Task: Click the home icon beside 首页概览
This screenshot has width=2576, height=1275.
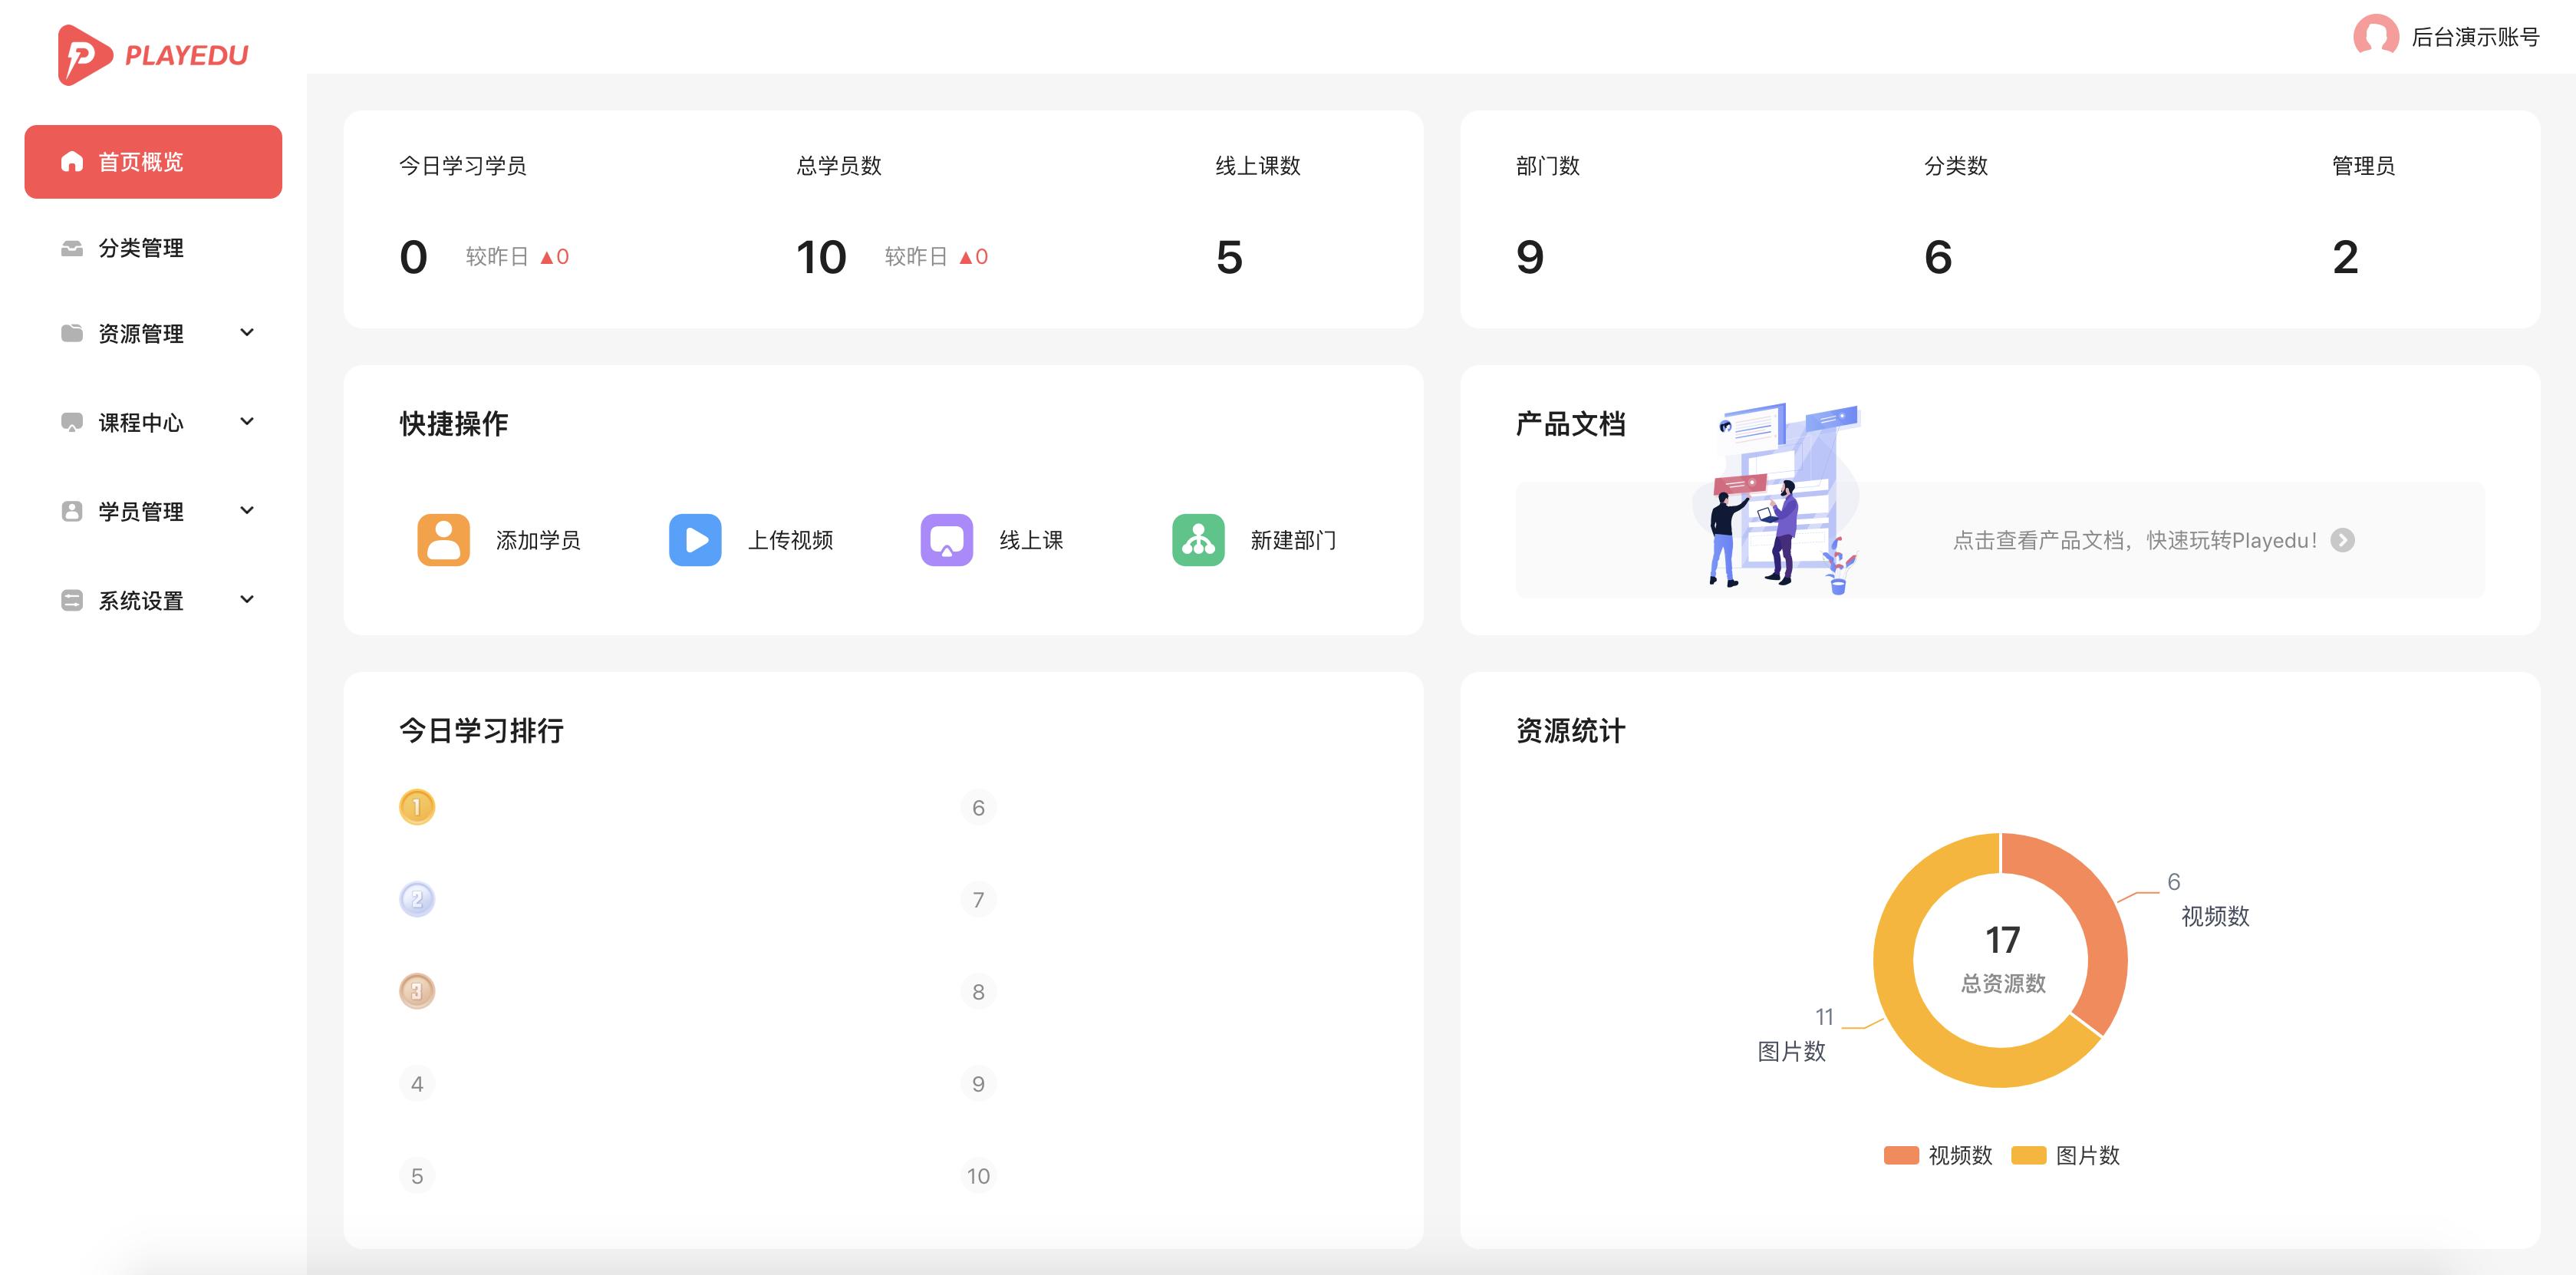Action: coord(71,161)
